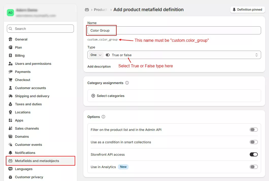Click the Notifications bell icon

point(10,153)
